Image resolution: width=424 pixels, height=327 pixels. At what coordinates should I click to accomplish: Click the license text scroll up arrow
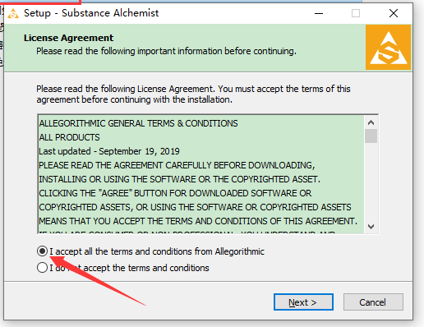point(371,122)
